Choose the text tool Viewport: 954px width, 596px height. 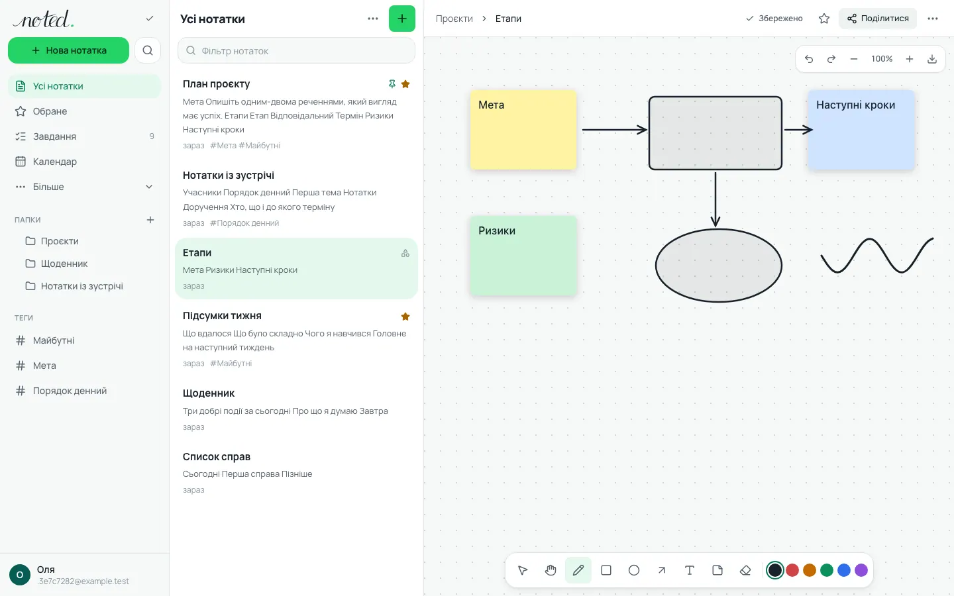click(689, 570)
